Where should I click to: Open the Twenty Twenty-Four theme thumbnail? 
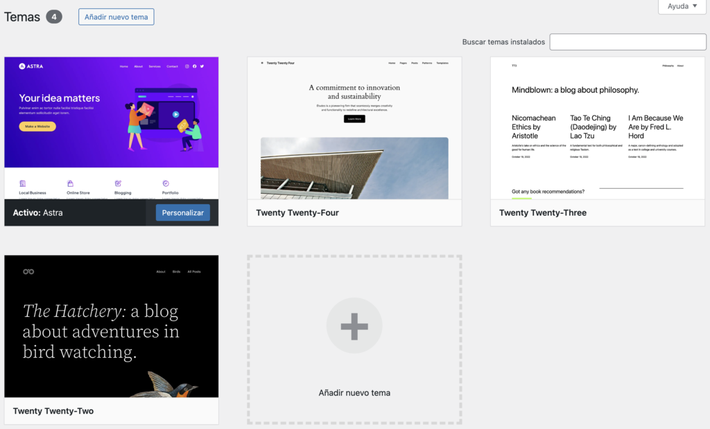tap(354, 128)
